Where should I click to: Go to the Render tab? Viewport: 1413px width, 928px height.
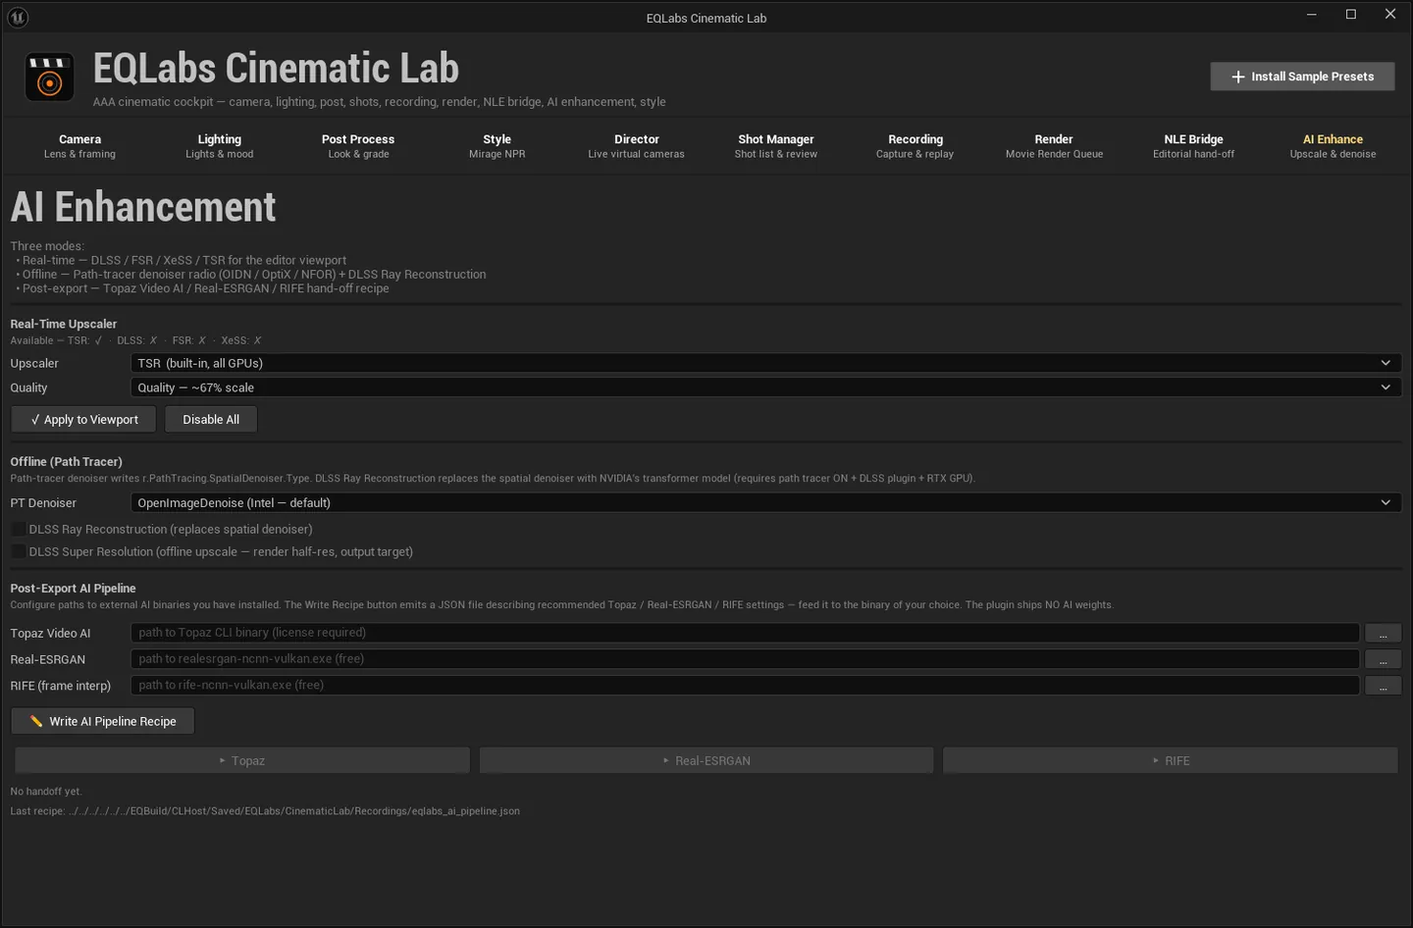point(1055,145)
